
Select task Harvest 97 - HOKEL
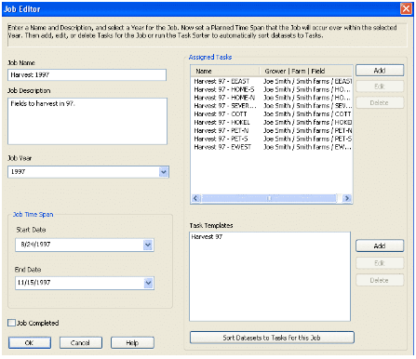coord(221,123)
